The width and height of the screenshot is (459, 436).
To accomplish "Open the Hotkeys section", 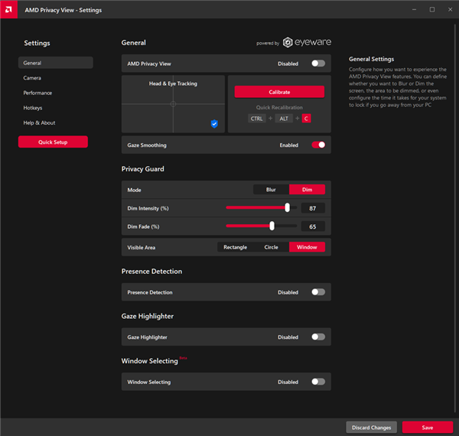I will (33, 108).
